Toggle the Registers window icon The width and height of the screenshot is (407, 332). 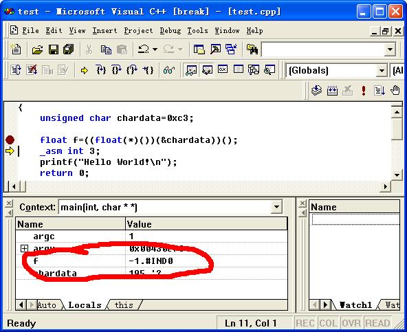tap(223, 69)
